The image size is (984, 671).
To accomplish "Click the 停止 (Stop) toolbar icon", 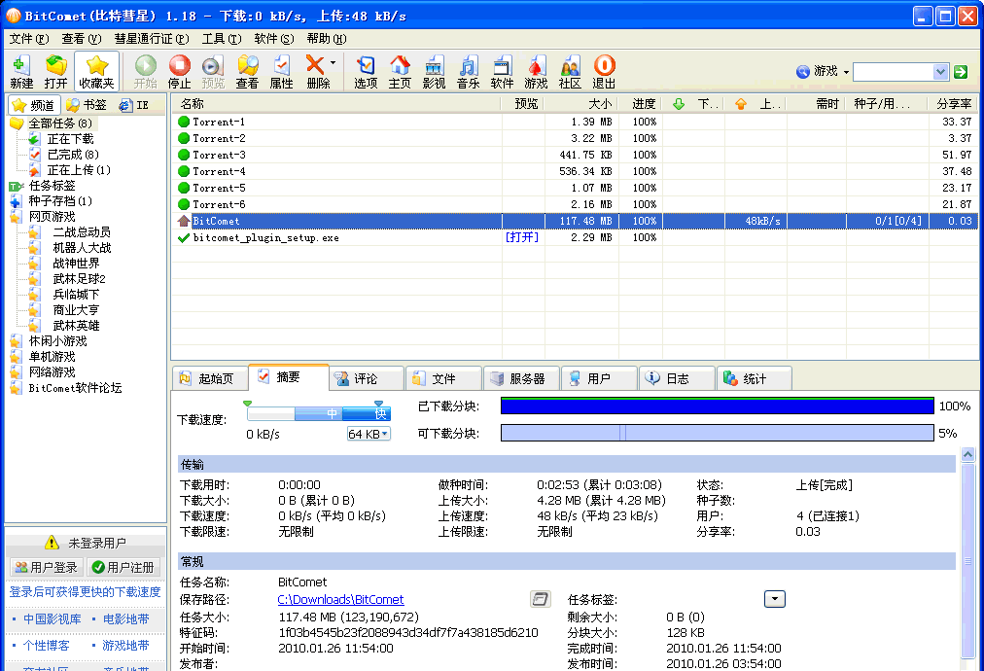I will tap(180, 72).
